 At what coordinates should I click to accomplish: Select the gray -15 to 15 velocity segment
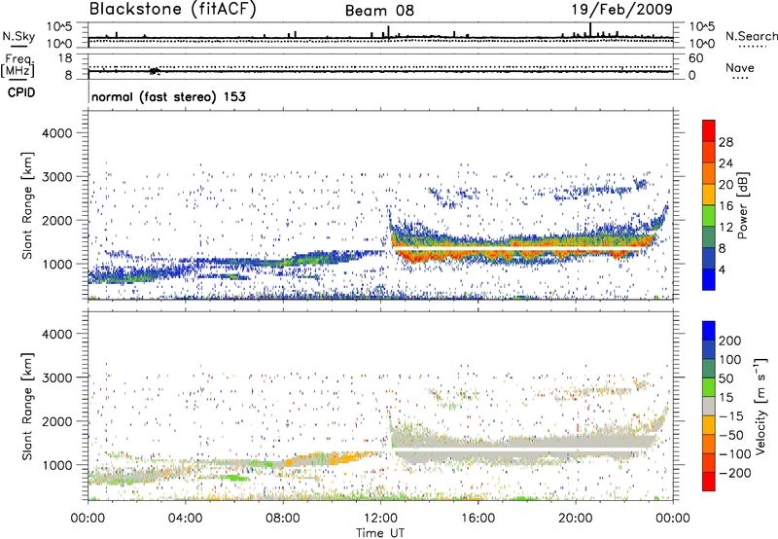tap(709, 407)
